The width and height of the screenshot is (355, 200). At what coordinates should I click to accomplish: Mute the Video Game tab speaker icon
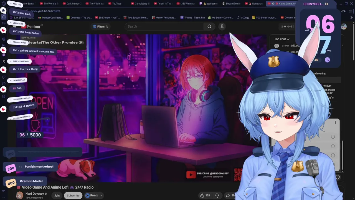point(273,4)
